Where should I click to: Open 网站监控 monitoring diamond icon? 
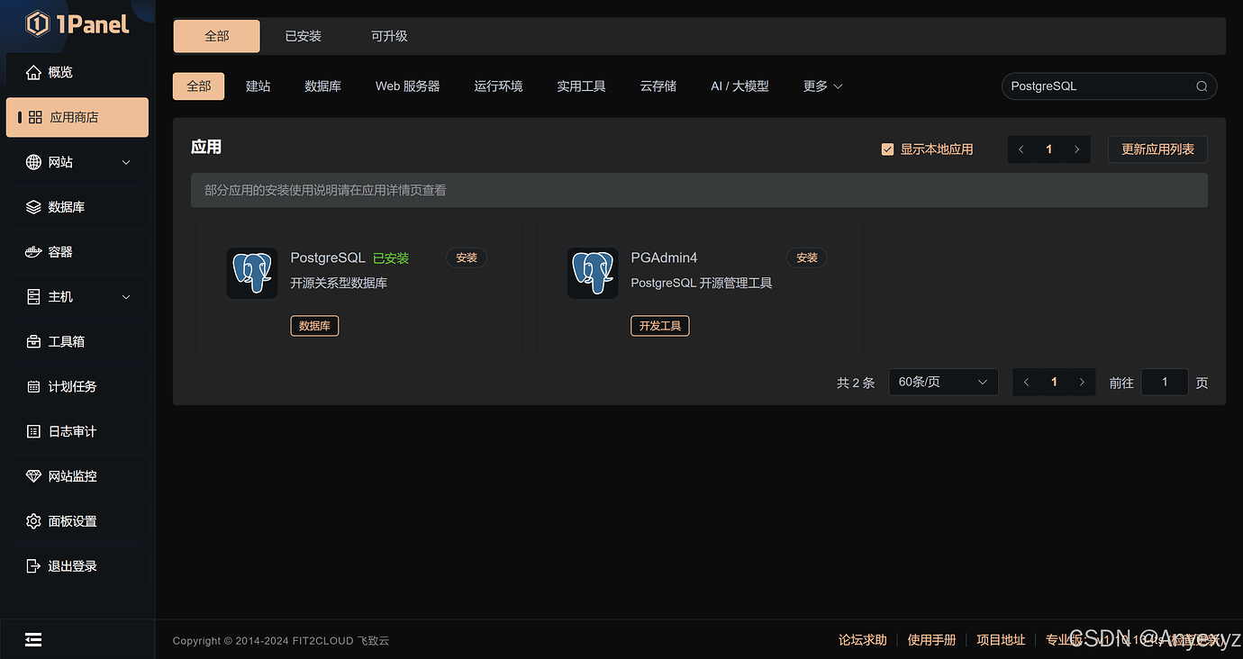[x=33, y=476]
